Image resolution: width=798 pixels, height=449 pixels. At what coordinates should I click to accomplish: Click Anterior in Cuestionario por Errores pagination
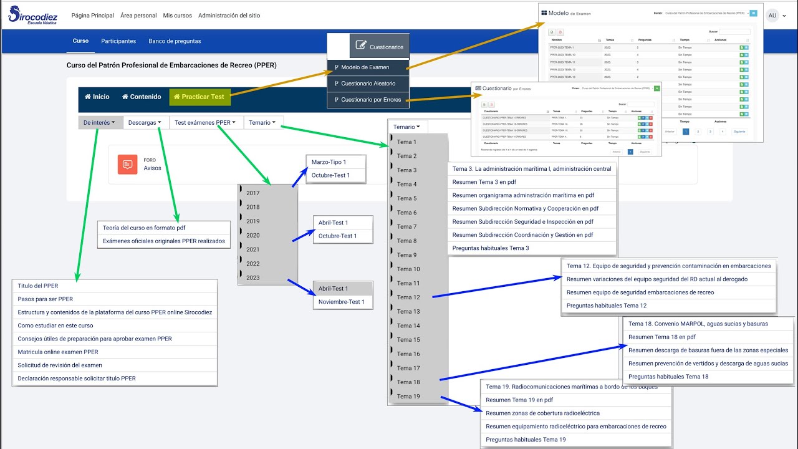click(x=616, y=152)
